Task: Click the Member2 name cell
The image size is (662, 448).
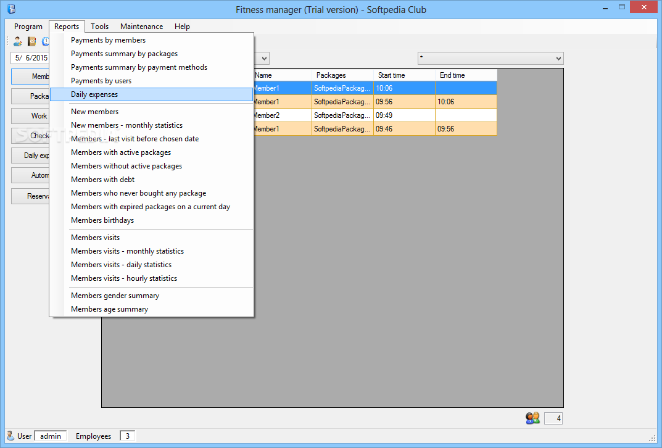Action: (x=283, y=115)
